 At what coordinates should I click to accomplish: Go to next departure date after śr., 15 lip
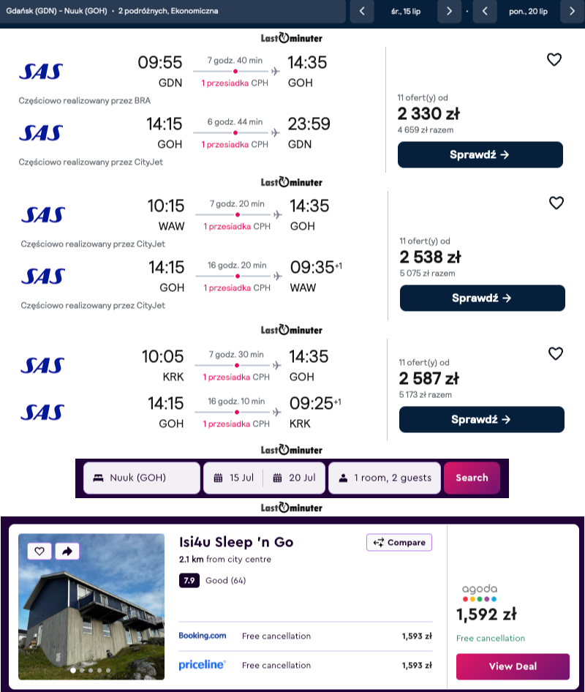(449, 11)
